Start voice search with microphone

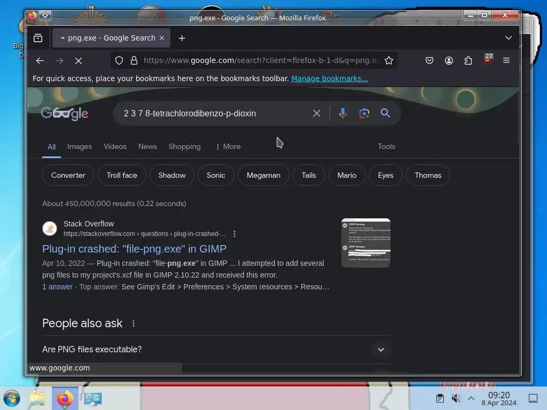click(342, 113)
